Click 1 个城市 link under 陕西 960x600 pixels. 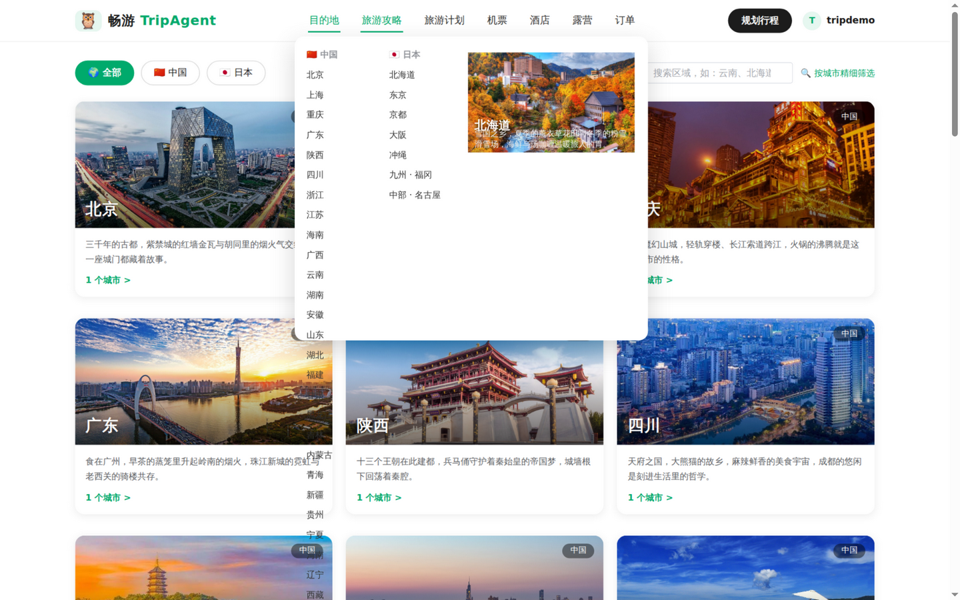coord(379,497)
